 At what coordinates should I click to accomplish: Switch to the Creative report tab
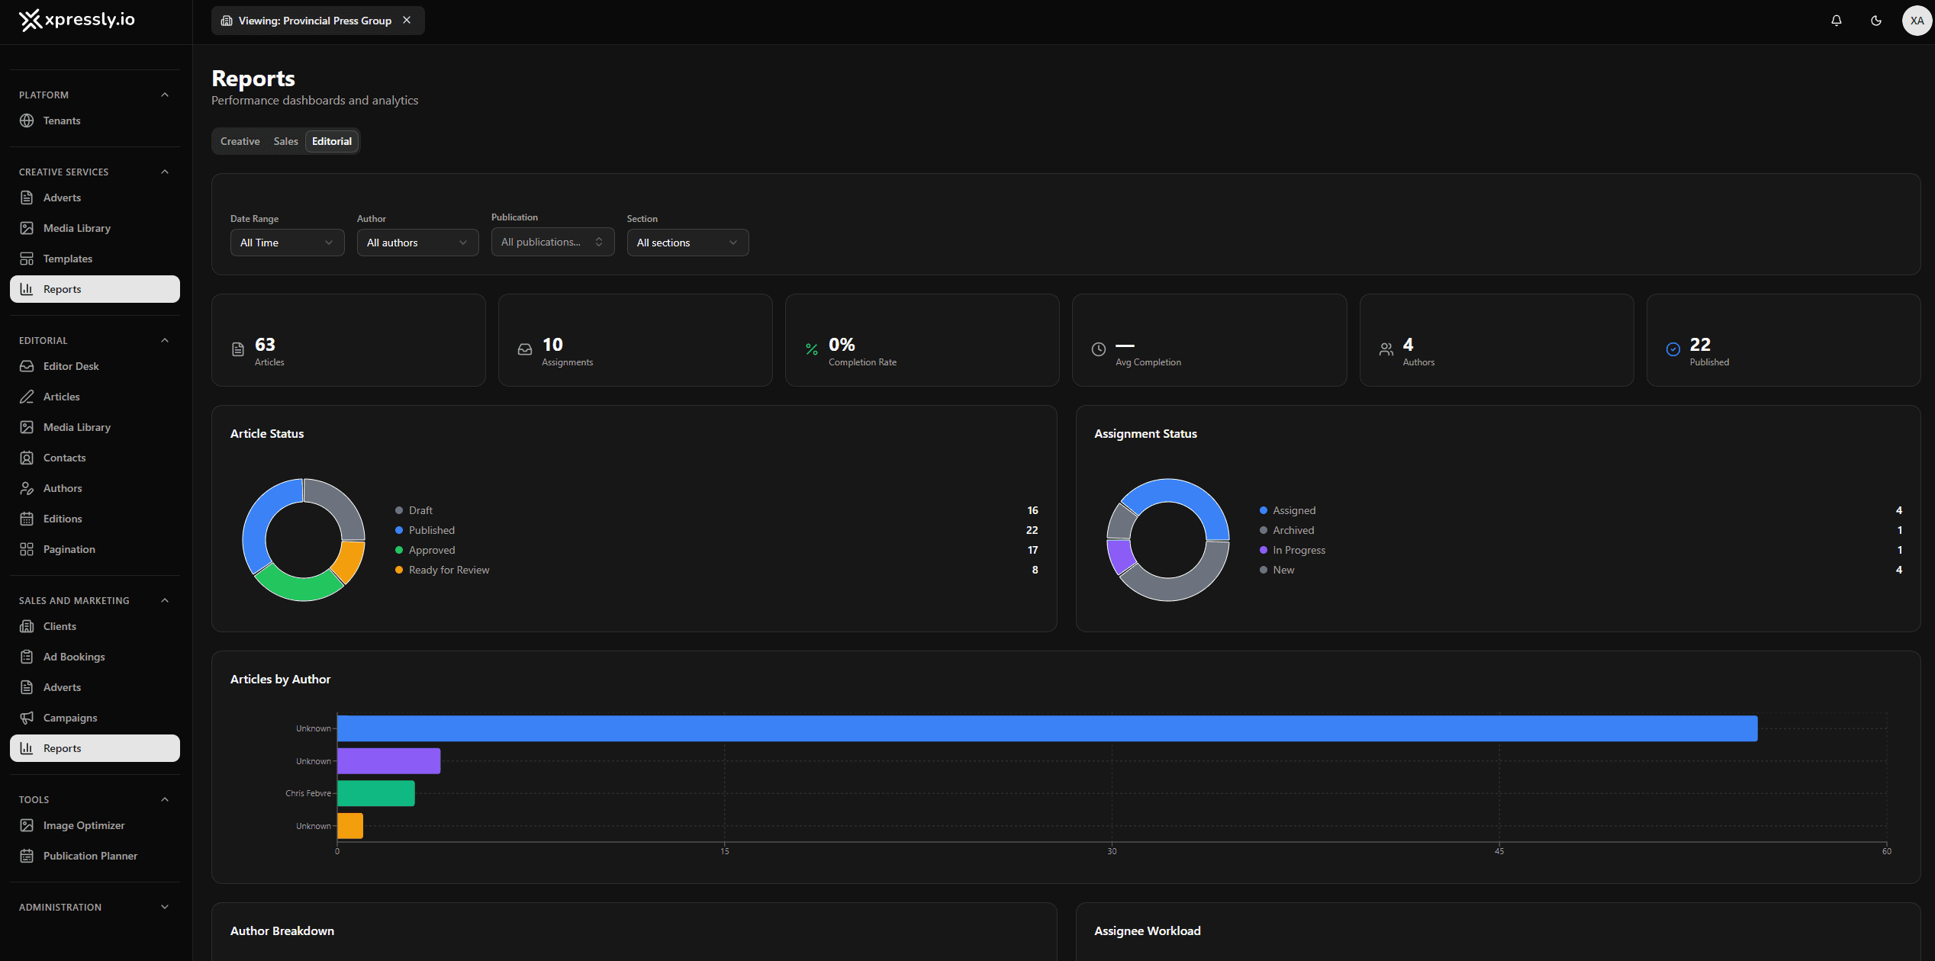click(240, 141)
